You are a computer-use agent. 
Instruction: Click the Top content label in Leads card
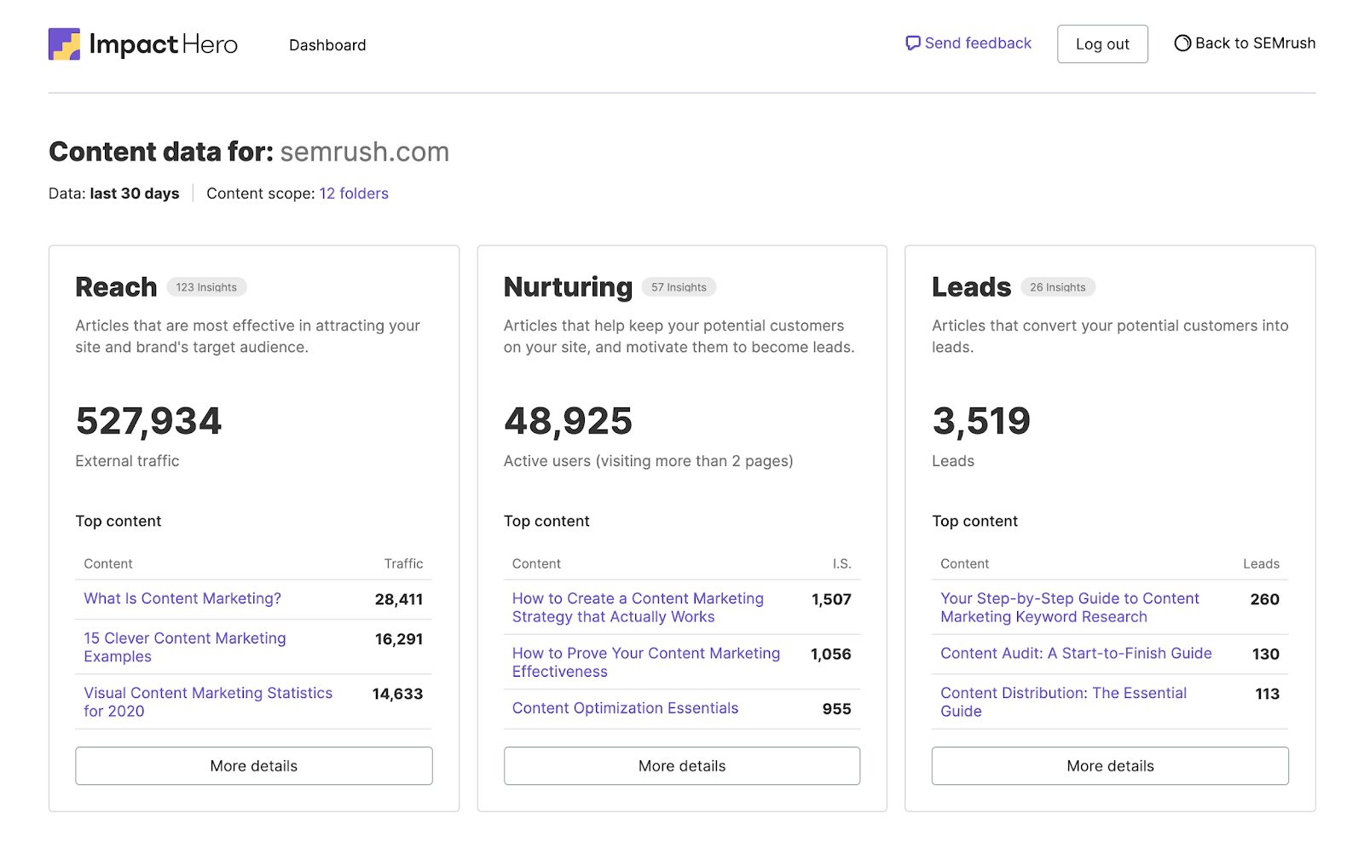click(974, 522)
